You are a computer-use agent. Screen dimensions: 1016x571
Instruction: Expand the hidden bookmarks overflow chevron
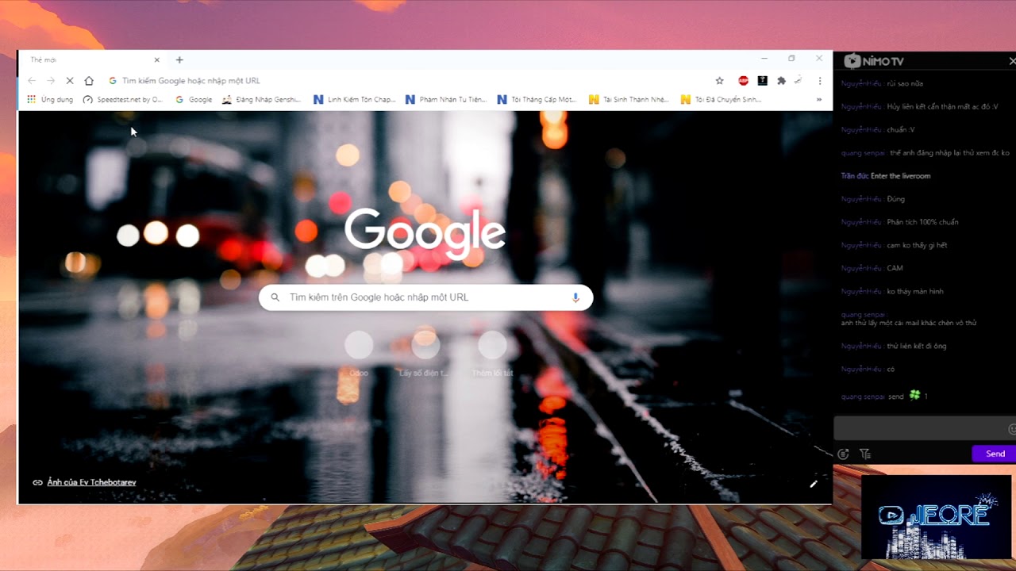(818, 100)
